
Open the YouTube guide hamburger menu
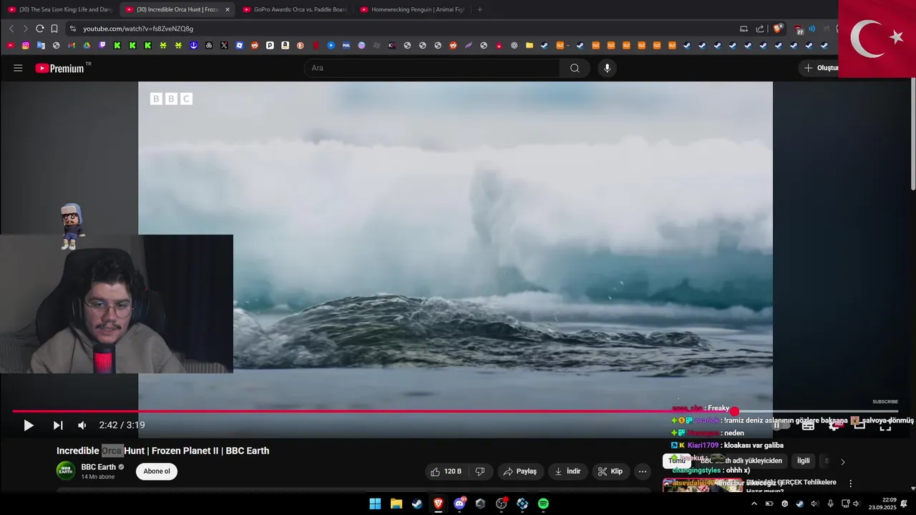point(18,68)
